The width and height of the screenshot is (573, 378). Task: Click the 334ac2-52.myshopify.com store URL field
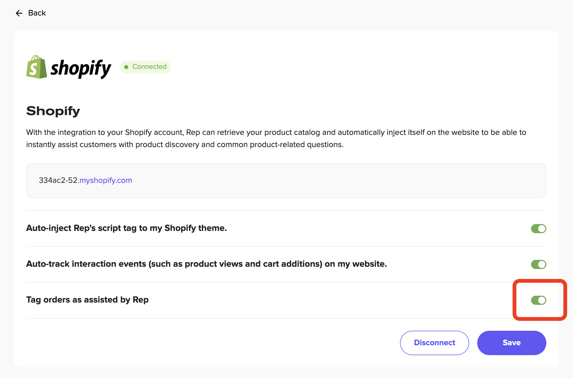coord(286,180)
